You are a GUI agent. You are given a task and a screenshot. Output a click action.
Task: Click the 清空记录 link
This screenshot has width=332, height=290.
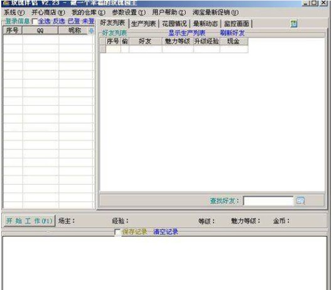pos(166,232)
